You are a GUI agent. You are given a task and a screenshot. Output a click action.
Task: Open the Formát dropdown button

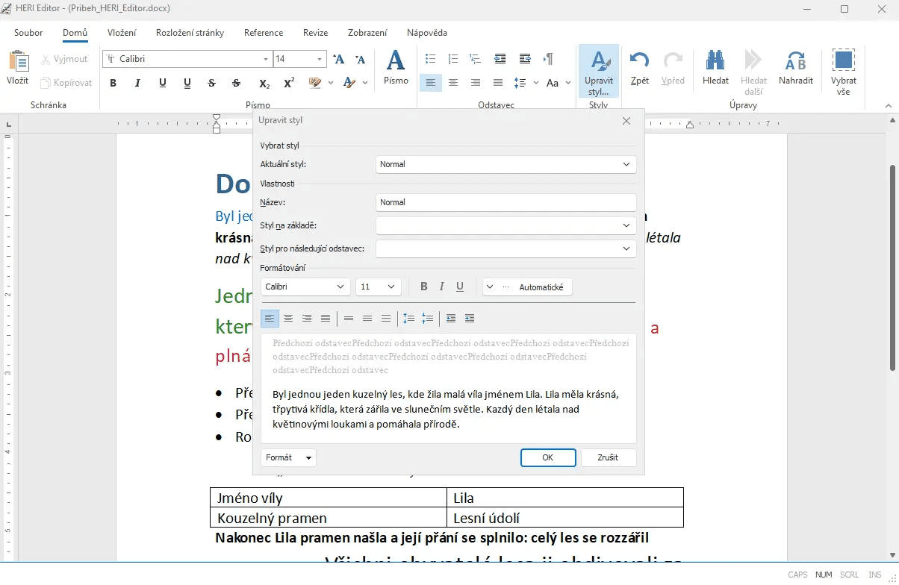pyautogui.click(x=289, y=457)
